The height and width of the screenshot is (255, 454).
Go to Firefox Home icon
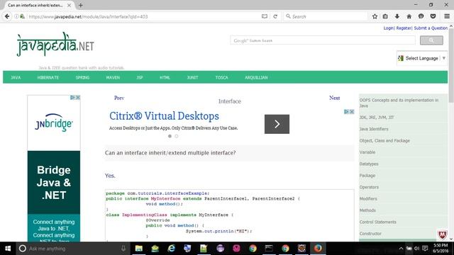(x=409, y=16)
